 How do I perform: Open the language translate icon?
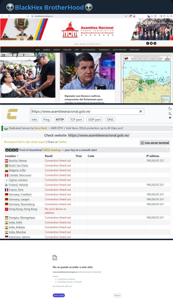[170, 114]
